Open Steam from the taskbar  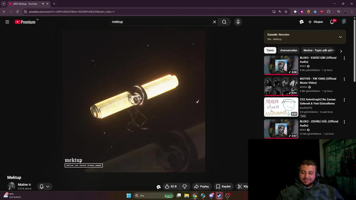[219, 196]
